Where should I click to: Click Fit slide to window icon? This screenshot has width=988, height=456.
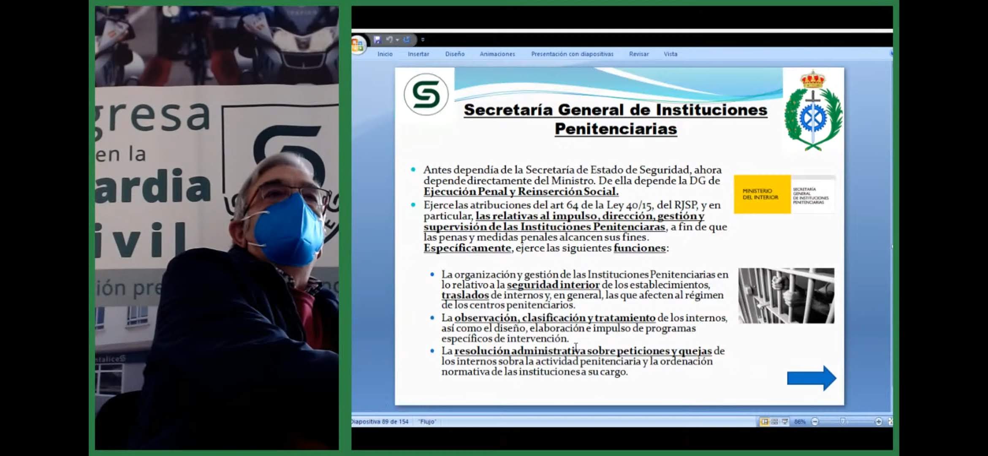click(890, 421)
